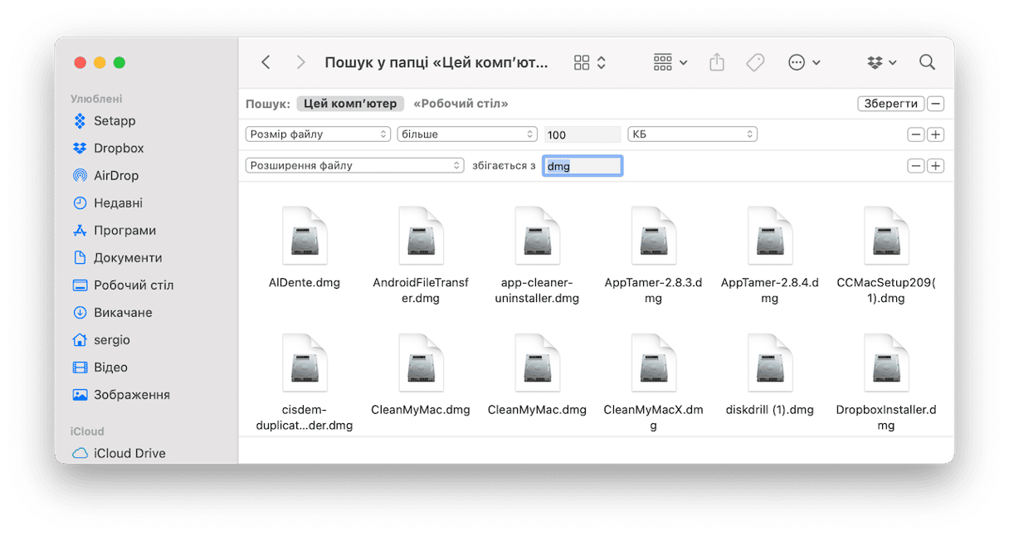This screenshot has height=536, width=1009.
Task: Click the extension field containing dmg
Action: click(582, 166)
